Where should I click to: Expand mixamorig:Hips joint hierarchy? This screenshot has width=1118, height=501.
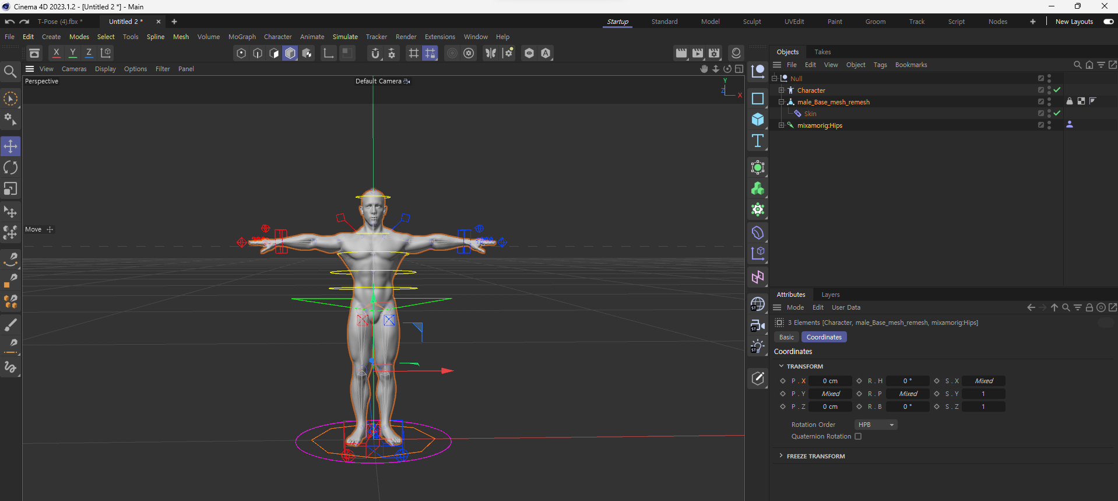point(781,125)
